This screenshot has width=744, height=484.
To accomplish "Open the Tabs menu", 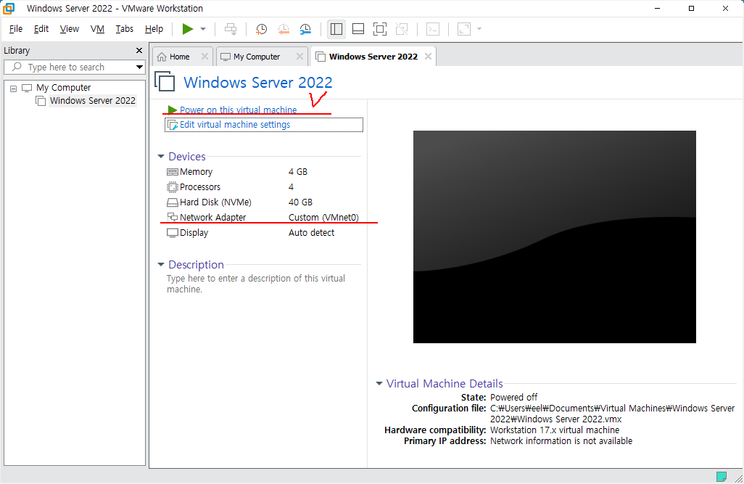I will coord(124,29).
